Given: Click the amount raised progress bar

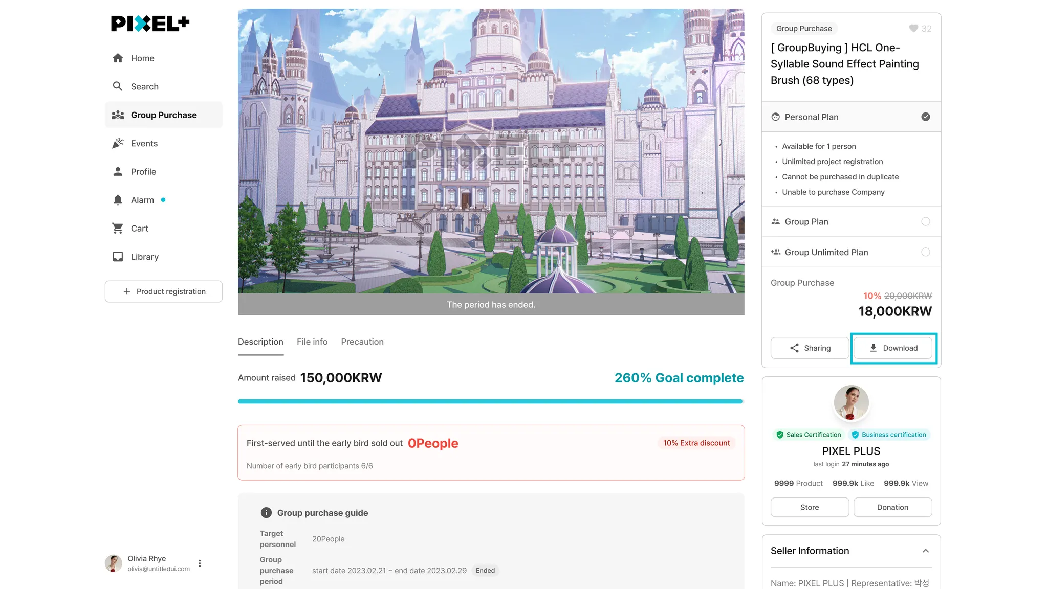Looking at the screenshot, I should coord(490,401).
